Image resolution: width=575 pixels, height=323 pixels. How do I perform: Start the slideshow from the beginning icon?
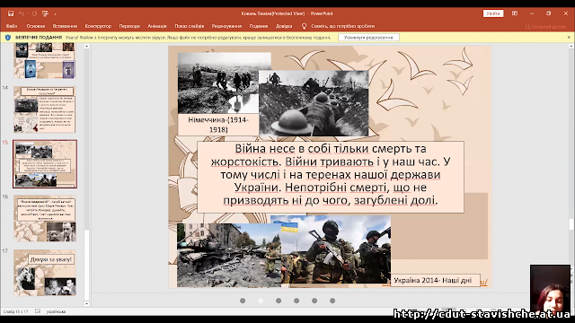pyautogui.click(x=45, y=13)
